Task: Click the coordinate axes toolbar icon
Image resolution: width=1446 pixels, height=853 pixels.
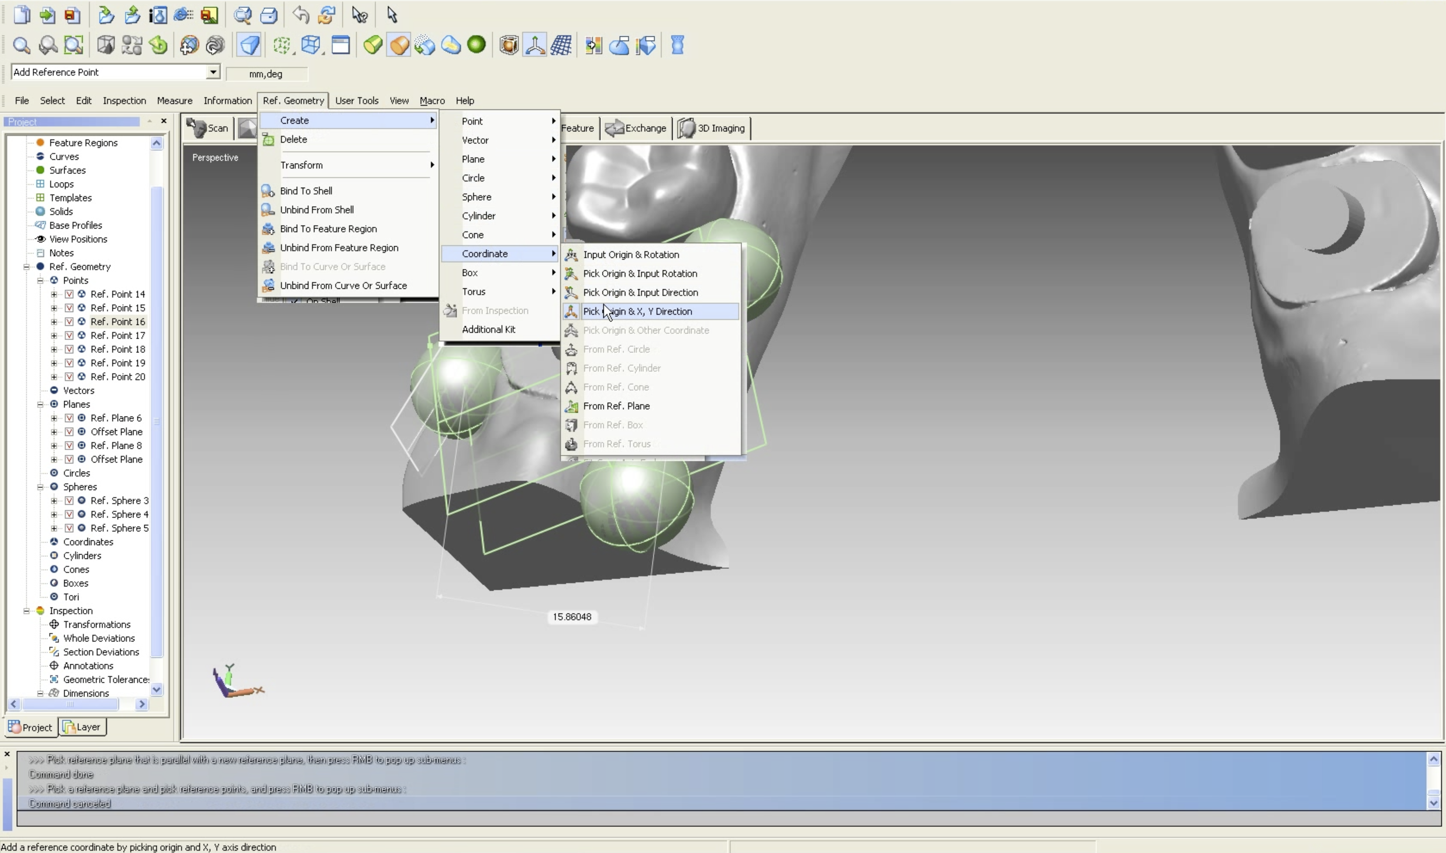Action: coord(535,45)
